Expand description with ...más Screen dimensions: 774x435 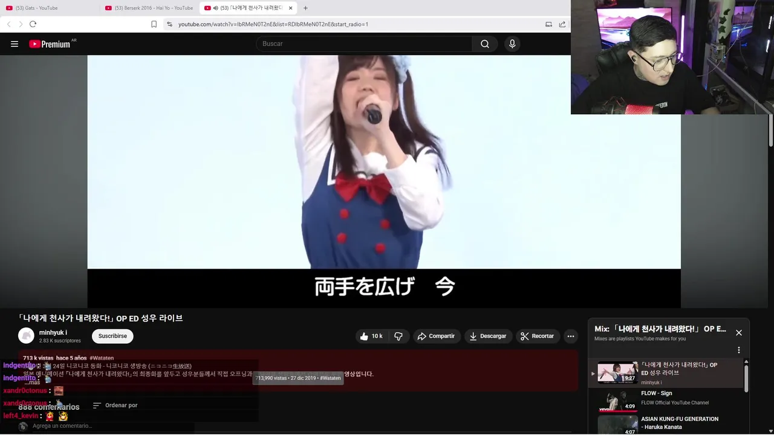[x=33, y=382]
